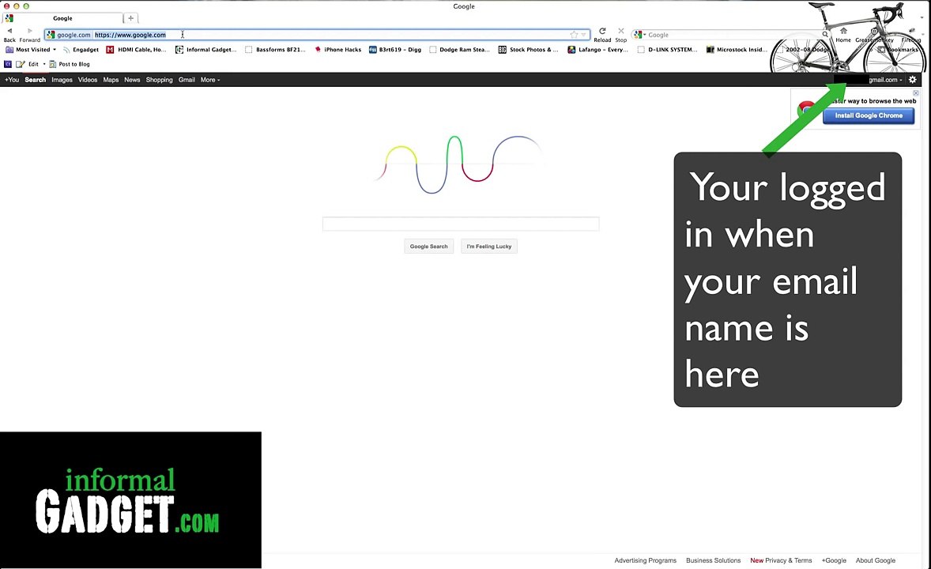Click the purple toolbar icon left of Edit

tap(9, 64)
